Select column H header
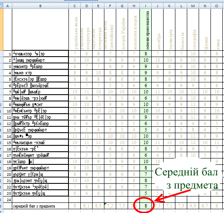 pyautogui.click(x=134, y=6)
